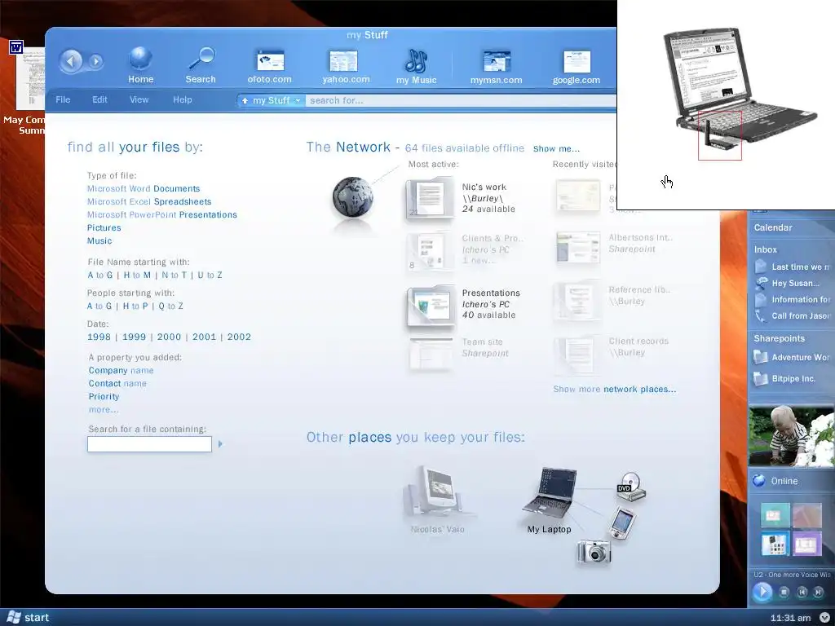Open Client records folder thumbnail
The width and height of the screenshot is (835, 626).
pos(577,354)
